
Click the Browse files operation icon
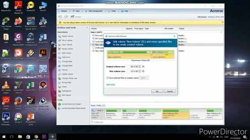59,83
